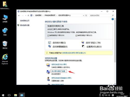Click the high contrast 设置高对比度 icon

point(83,47)
